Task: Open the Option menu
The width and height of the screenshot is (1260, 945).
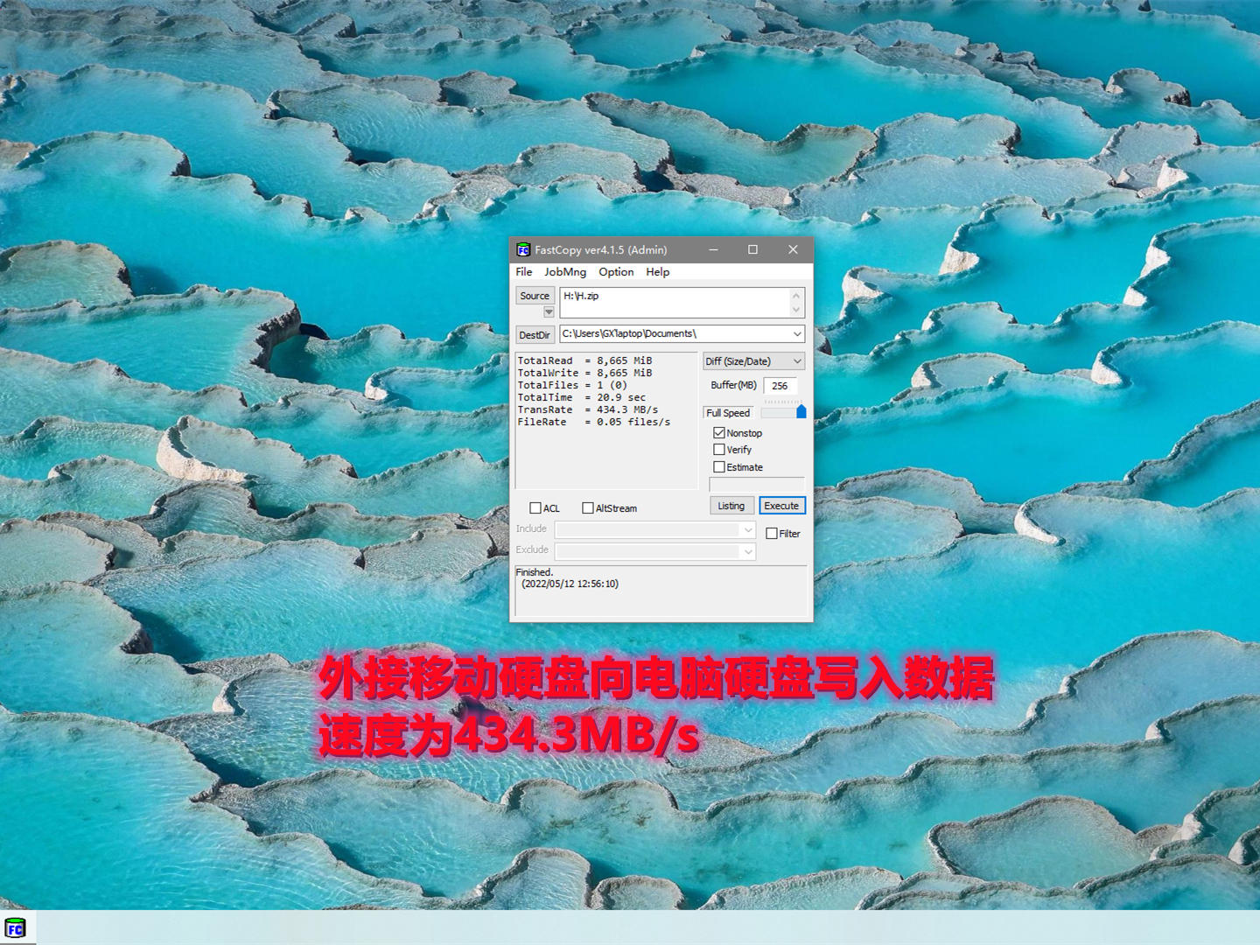Action: (616, 272)
